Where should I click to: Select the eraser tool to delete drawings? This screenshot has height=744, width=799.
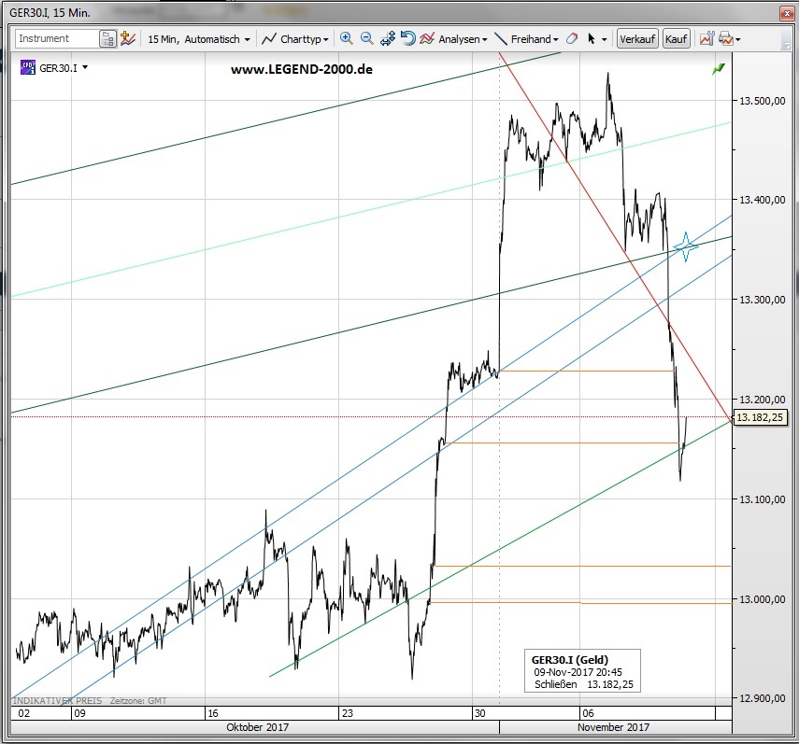point(573,39)
